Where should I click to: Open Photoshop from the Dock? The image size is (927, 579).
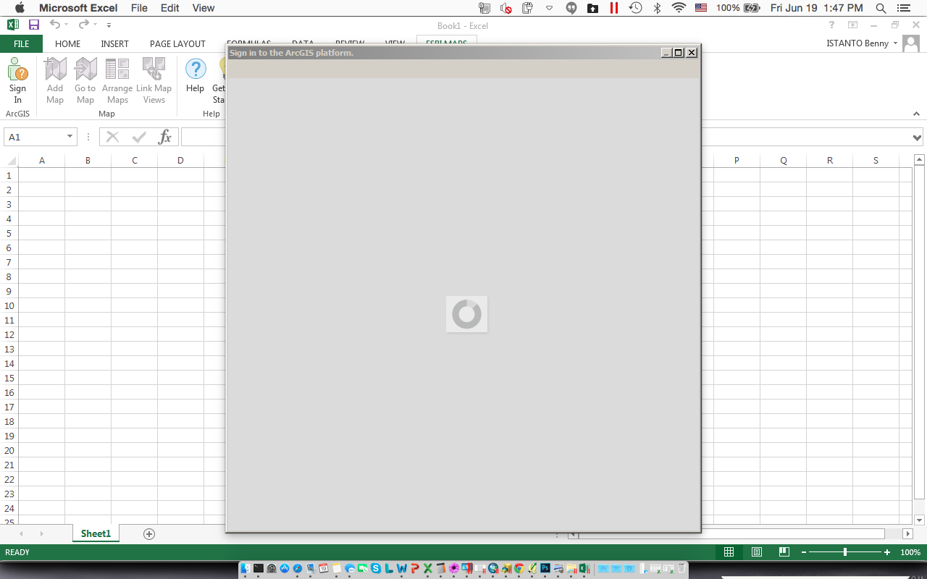[545, 569]
